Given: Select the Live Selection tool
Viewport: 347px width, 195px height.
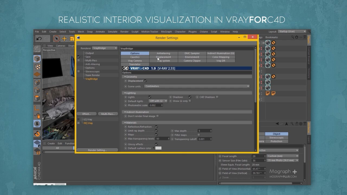Looking at the screenshot, I should tap(56, 39).
